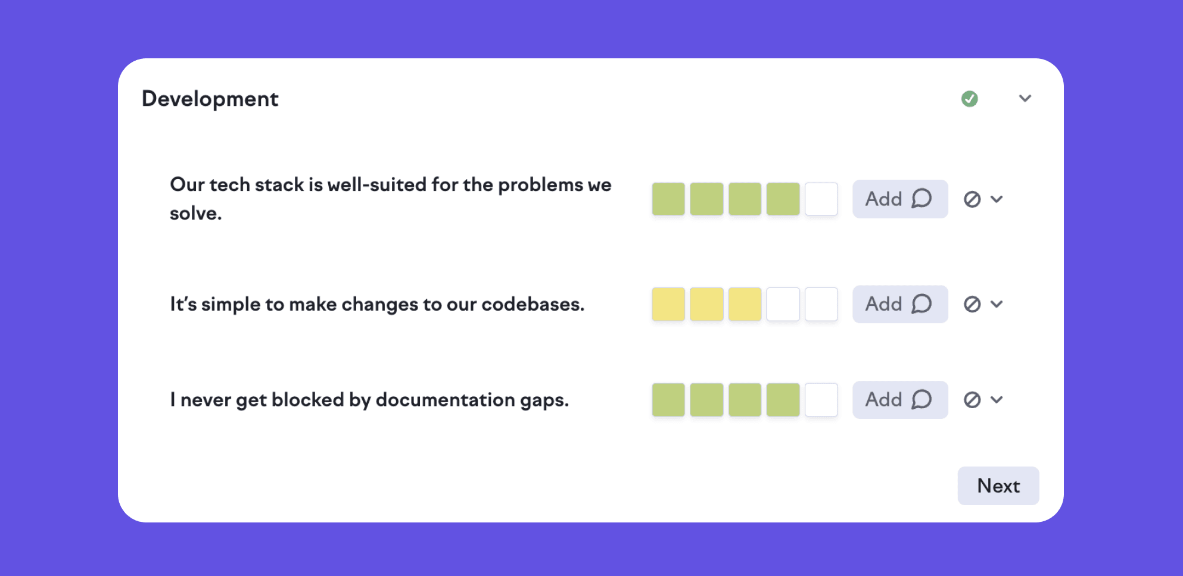Select second yellow square for codebases question
Viewport: 1183px width, 576px height.
[x=706, y=305]
